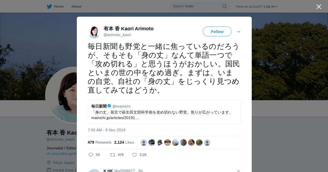
Task: Expand options chevron on K HK reply
Action: [239, 171]
